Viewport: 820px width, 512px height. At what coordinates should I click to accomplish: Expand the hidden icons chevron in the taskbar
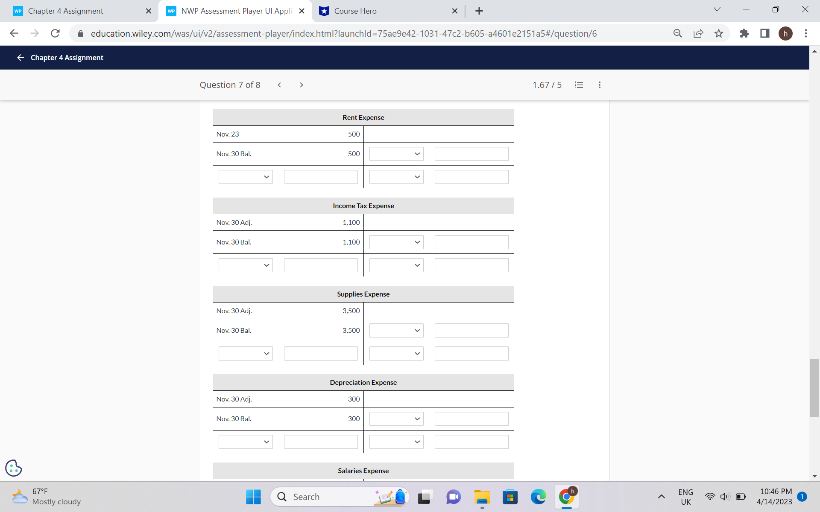tap(662, 497)
